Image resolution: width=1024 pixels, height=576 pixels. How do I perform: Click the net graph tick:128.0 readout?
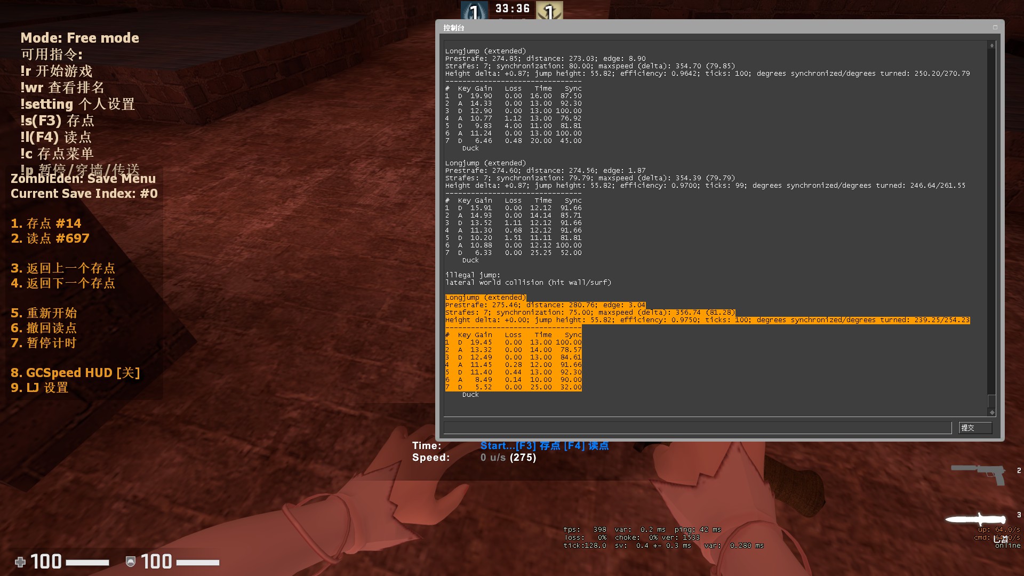tap(585, 546)
